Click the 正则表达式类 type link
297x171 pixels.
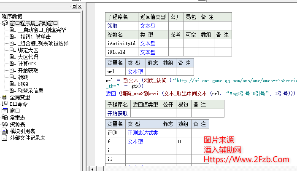143,133
